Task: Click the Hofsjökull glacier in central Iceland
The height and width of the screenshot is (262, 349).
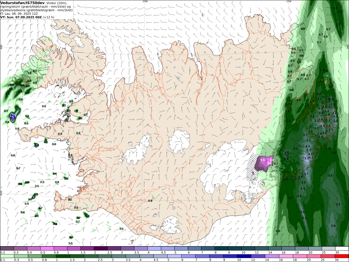Action: (x=179, y=141)
